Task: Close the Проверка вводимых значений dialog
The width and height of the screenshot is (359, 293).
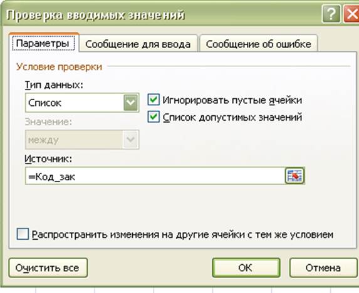Action: pyautogui.click(x=351, y=14)
